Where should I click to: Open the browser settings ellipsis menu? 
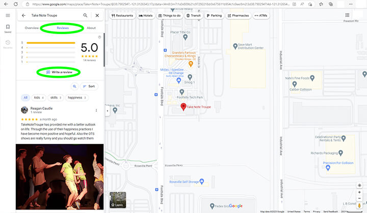pyautogui.click(x=351, y=4)
